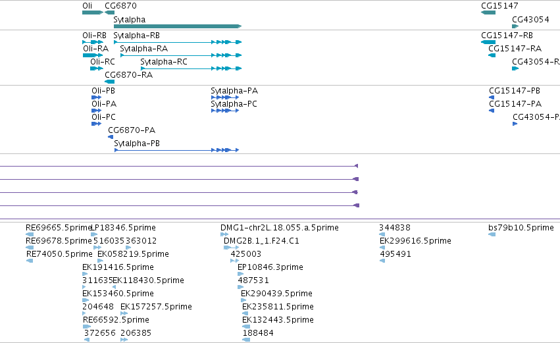560x343 pixels.
Task: Click the CG43054 gene glyph
Action: pos(515,26)
